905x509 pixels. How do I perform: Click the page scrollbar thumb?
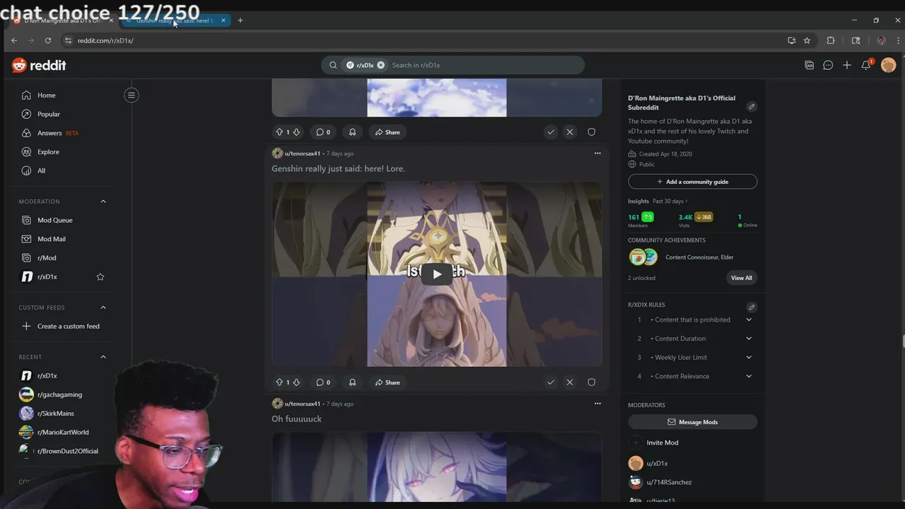click(902, 342)
